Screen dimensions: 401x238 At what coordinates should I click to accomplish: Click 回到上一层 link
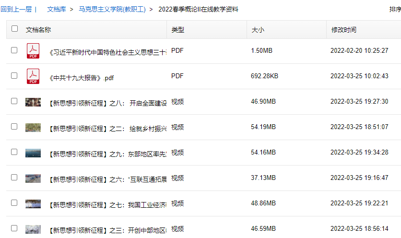click(x=16, y=9)
